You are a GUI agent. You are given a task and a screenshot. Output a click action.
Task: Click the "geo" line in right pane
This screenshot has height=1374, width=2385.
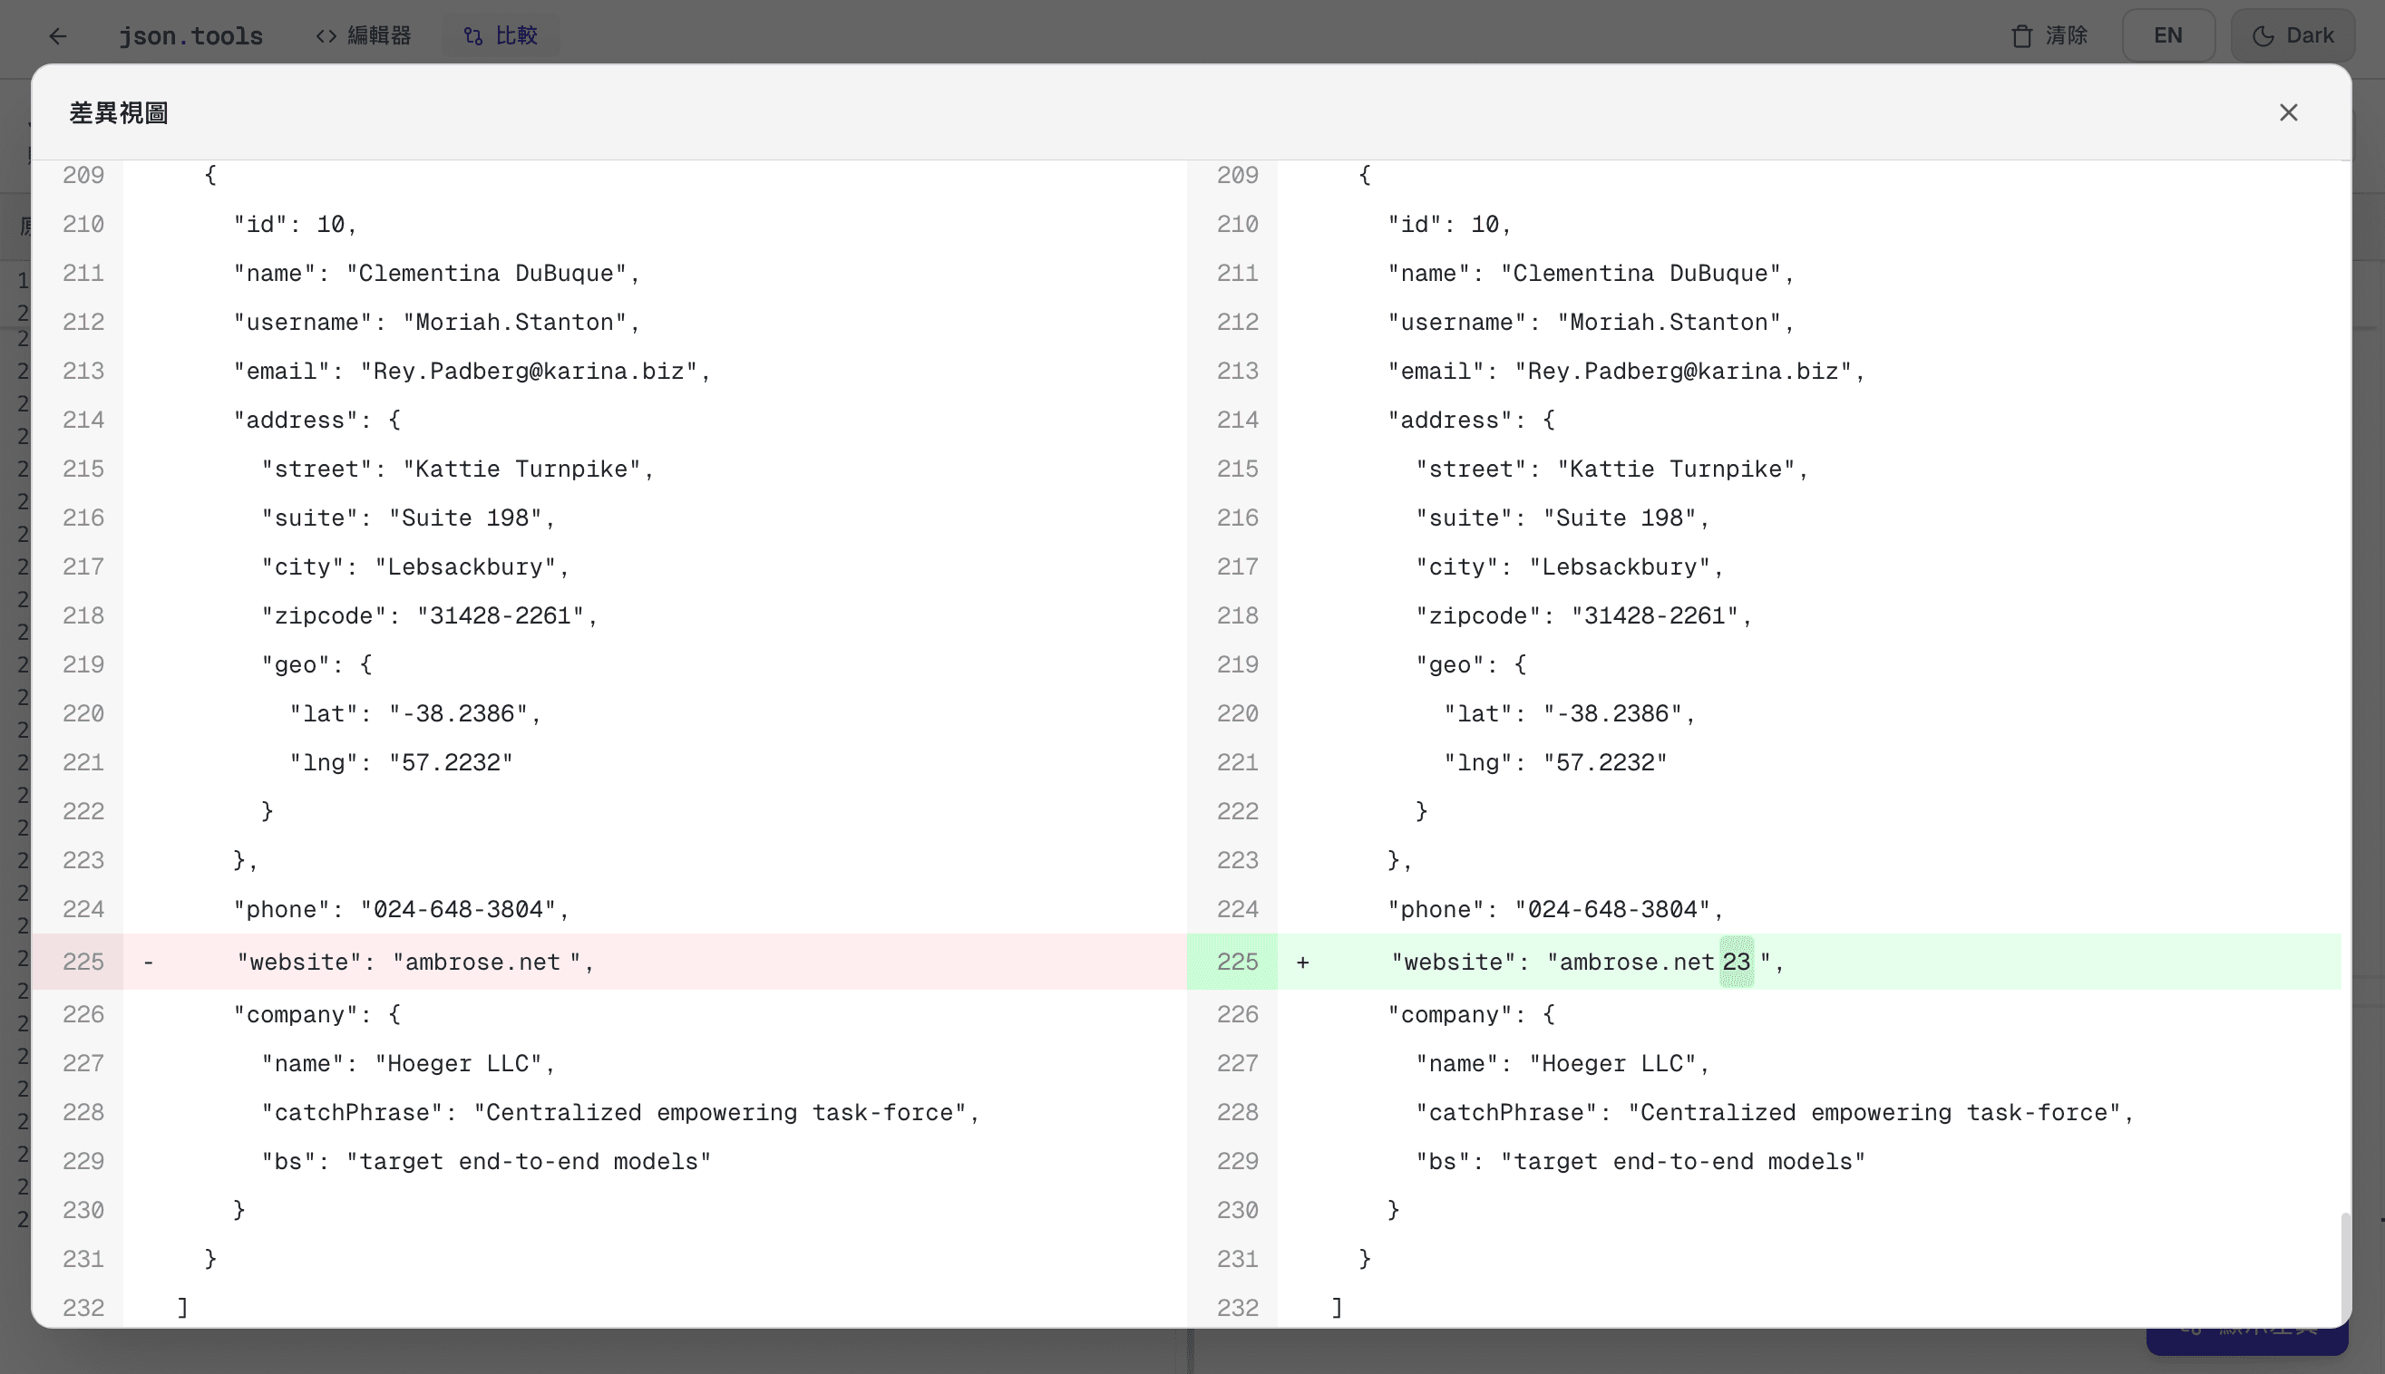(1471, 665)
